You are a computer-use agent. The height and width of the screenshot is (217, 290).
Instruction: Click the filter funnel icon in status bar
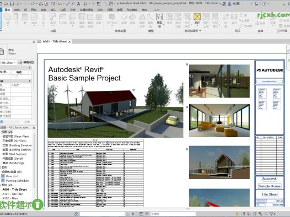pos(271,214)
